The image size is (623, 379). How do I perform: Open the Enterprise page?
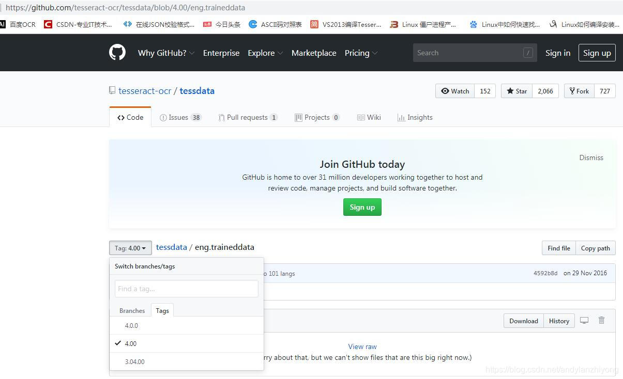tap(221, 53)
